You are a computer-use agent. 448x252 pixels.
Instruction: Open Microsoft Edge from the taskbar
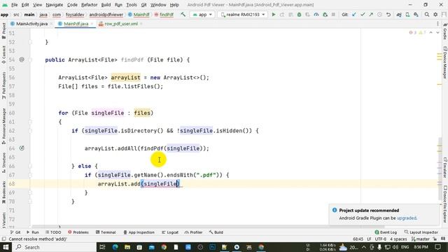(x=115, y=247)
